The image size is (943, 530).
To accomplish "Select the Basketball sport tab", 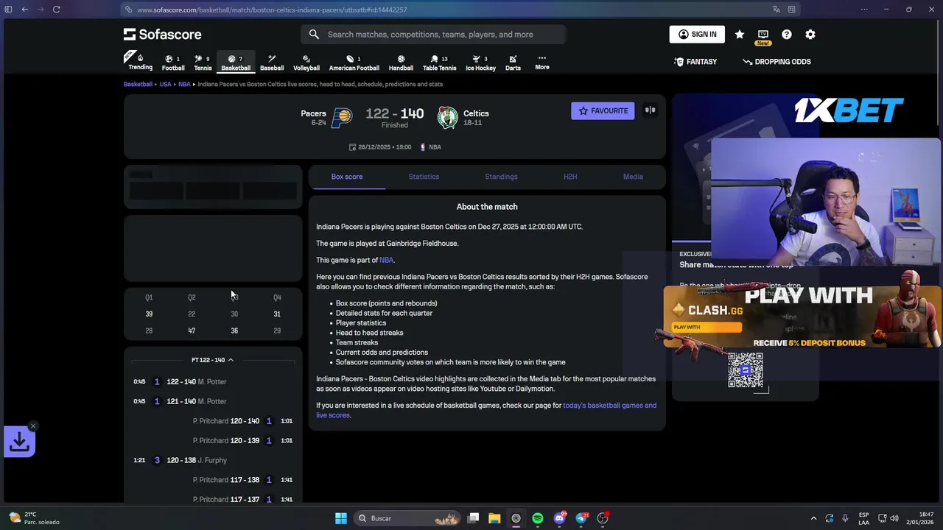I will click(236, 63).
